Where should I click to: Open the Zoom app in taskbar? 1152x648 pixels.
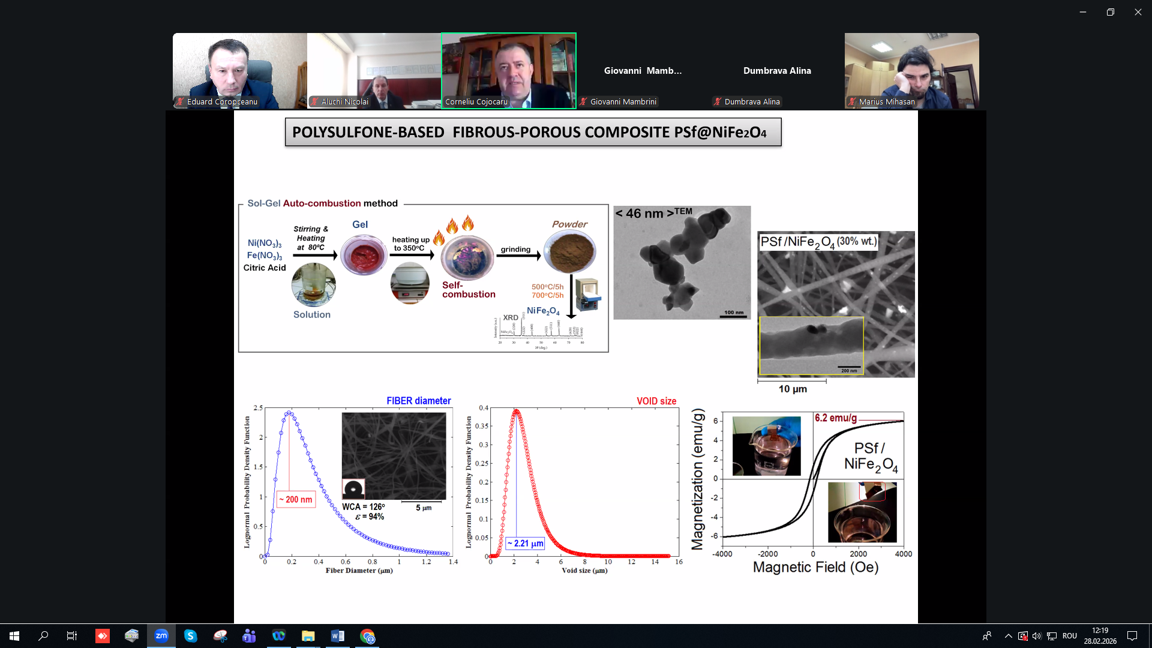tap(161, 636)
